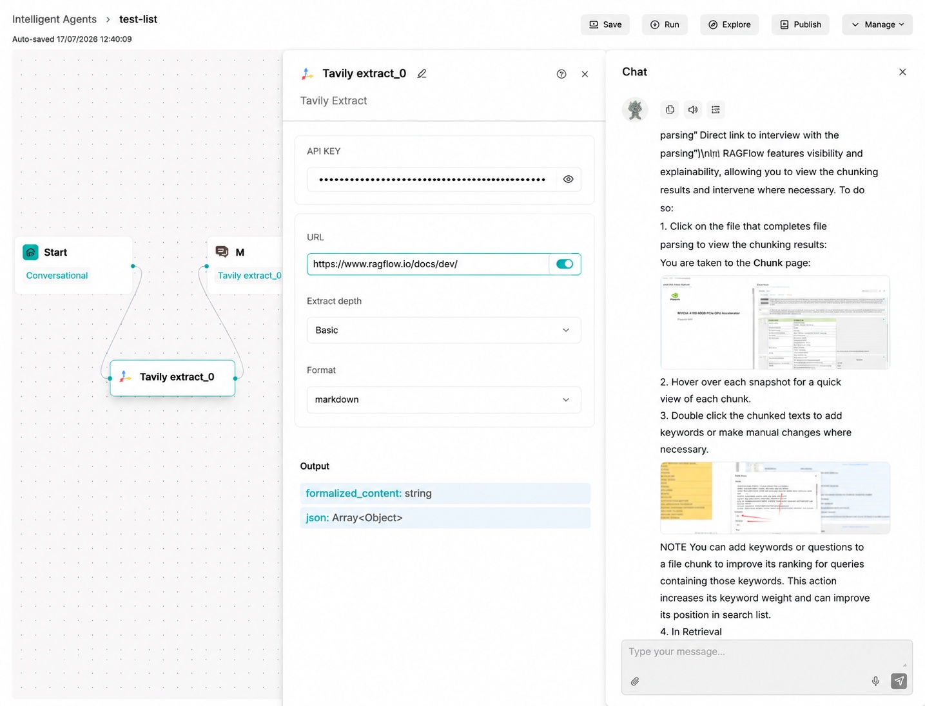Click the Tavily node right connector handle

click(235, 378)
